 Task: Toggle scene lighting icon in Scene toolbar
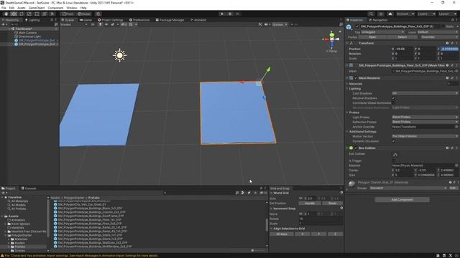coord(101,24)
